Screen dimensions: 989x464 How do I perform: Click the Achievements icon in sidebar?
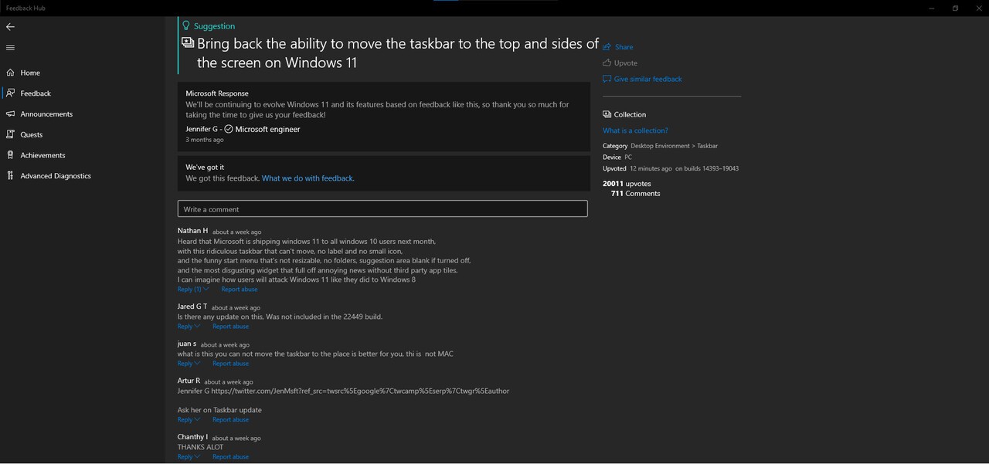coord(10,155)
